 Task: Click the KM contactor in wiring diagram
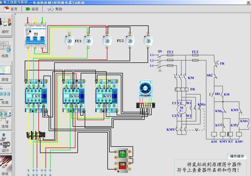(36, 96)
